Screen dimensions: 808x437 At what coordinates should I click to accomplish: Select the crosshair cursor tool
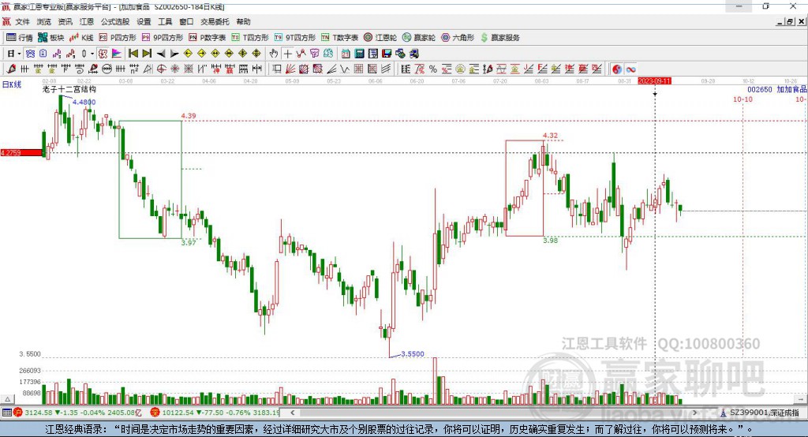pyautogui.click(x=287, y=54)
